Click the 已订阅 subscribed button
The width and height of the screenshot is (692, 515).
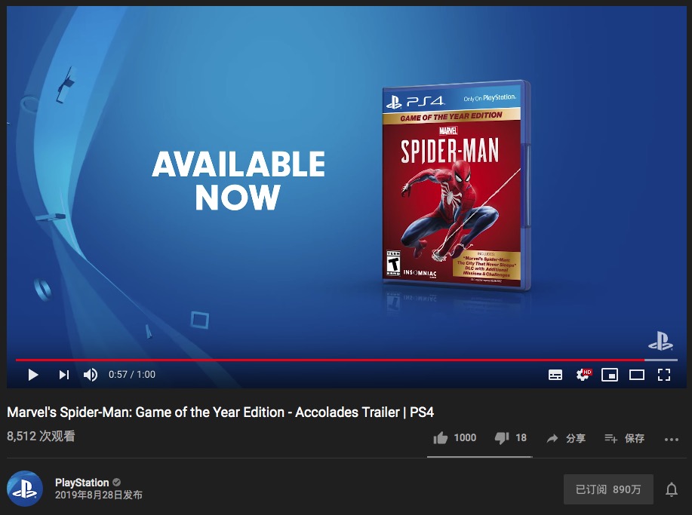click(x=608, y=489)
